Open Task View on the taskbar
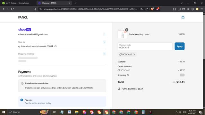This screenshot has width=205, height=115. (x=54, y=112)
